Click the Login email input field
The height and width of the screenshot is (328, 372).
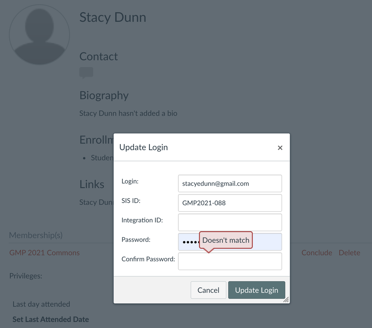point(230,184)
